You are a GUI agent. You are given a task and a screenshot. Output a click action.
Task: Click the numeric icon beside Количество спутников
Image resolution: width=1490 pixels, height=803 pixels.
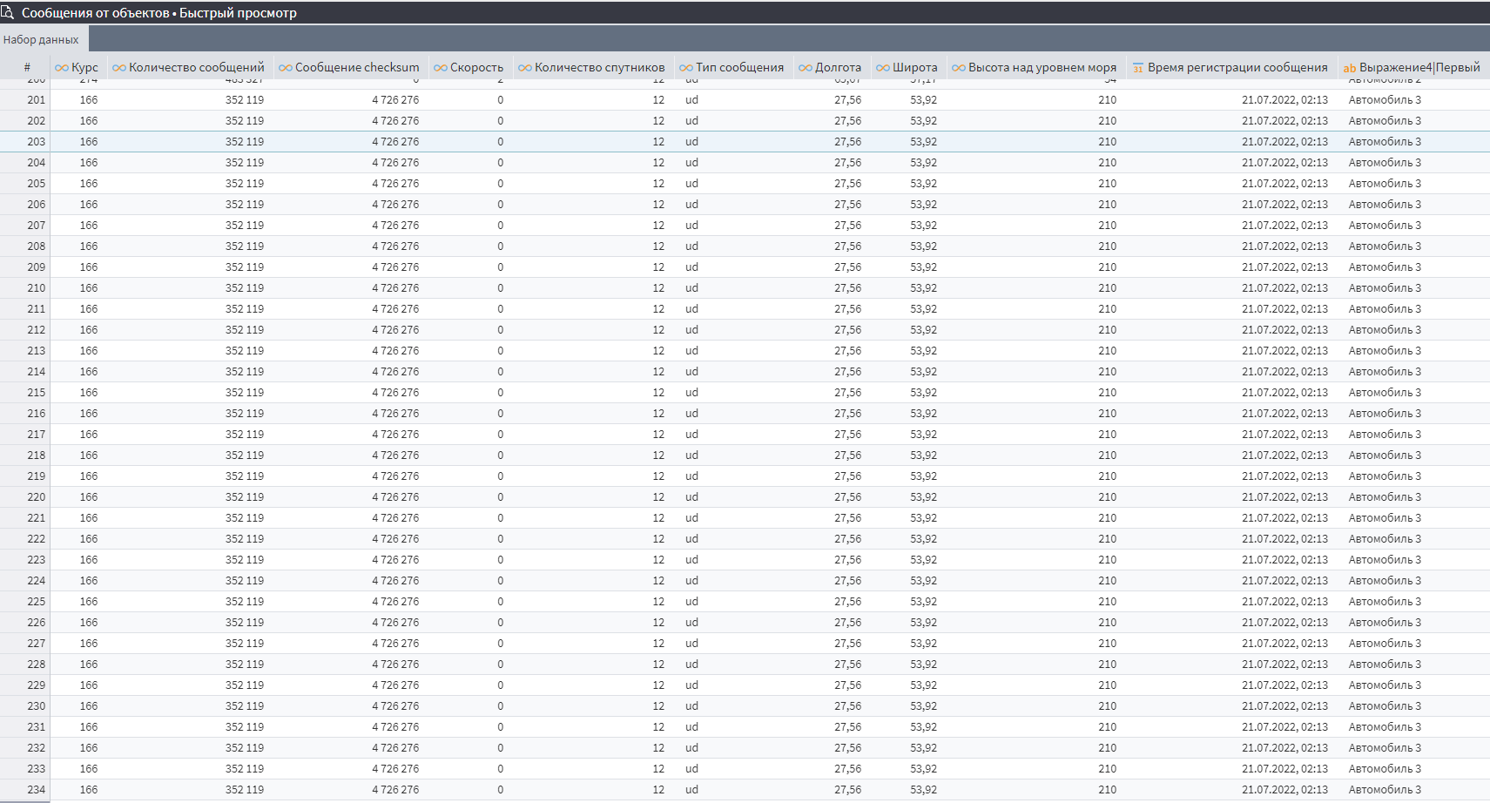point(525,68)
